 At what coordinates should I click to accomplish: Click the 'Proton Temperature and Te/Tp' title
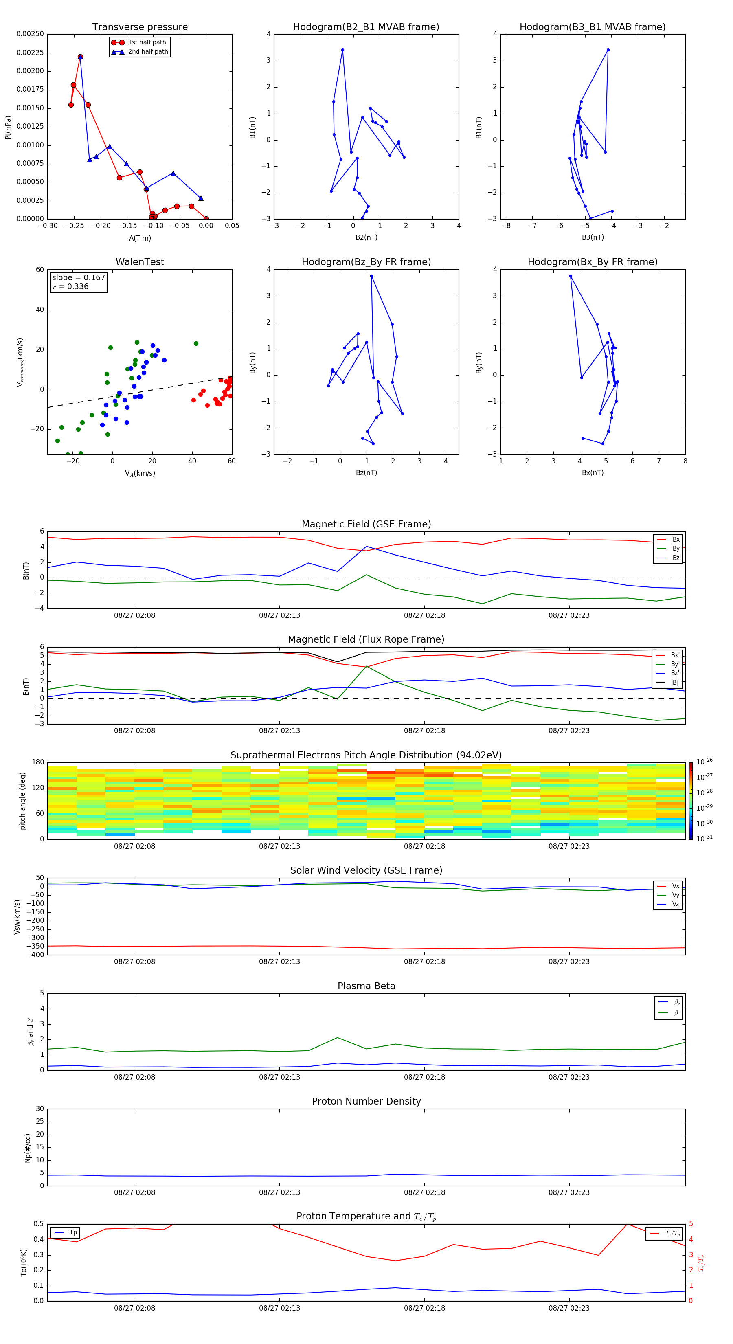coord(366,1217)
